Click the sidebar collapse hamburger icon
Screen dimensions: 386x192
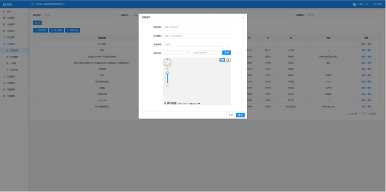click(32, 4)
